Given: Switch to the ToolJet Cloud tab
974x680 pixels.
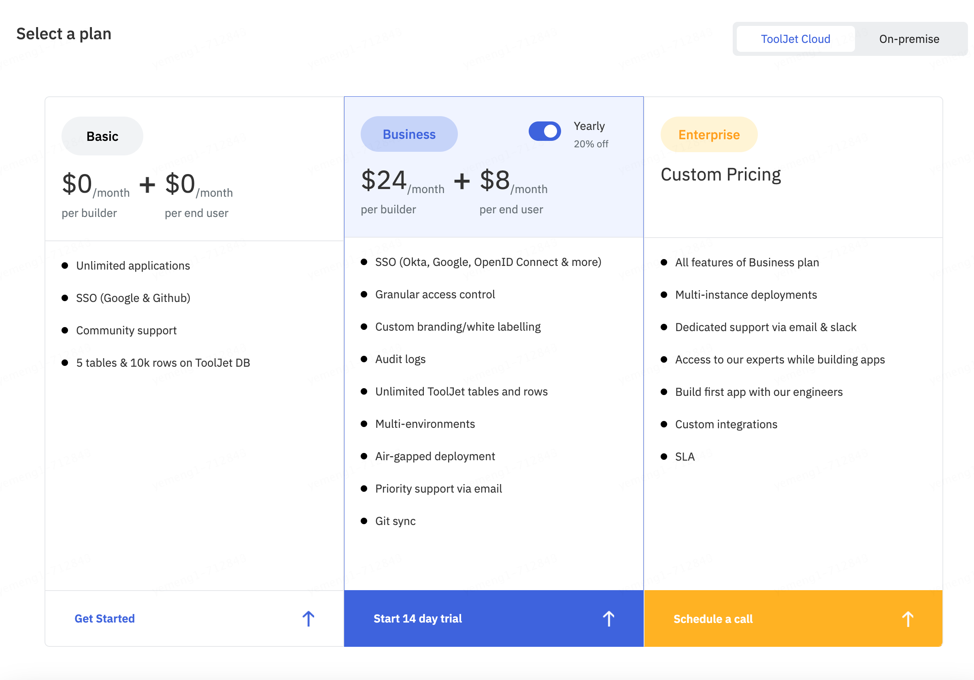Looking at the screenshot, I should (x=795, y=39).
